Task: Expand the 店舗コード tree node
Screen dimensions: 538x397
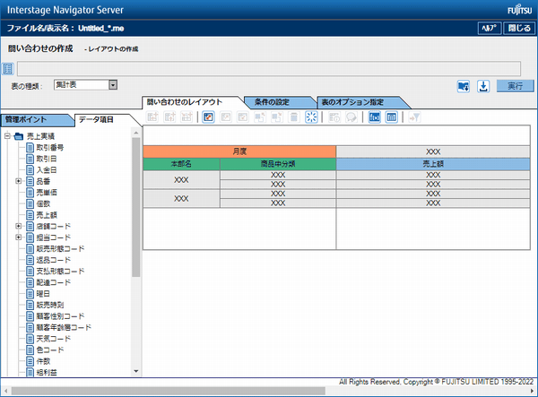Action: (19, 226)
